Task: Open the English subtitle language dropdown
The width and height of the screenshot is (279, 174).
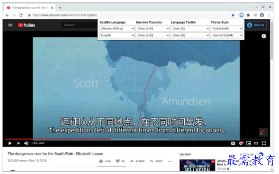Action: (x=117, y=35)
